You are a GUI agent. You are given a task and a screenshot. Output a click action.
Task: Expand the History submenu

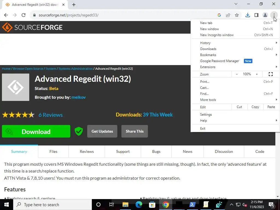235,43
